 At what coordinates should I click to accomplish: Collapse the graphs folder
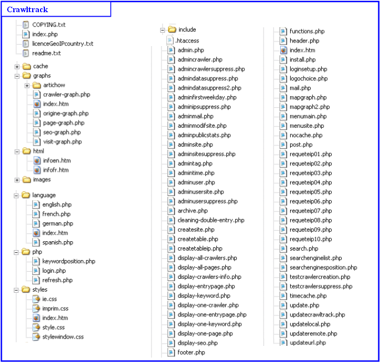pos(17,76)
